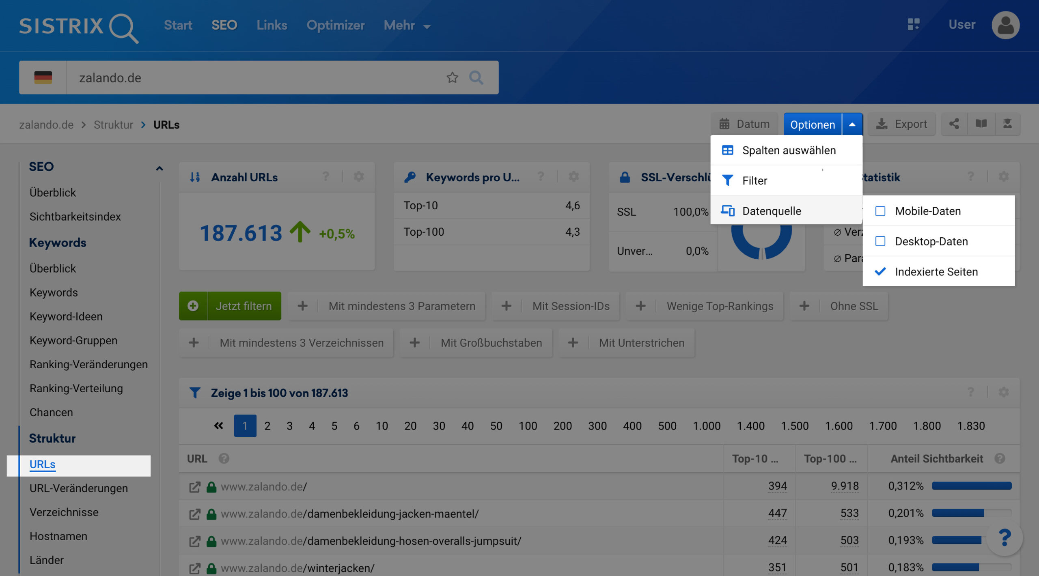1039x576 pixels.
Task: Open Anzahl URLs box settings gear
Action: (358, 177)
